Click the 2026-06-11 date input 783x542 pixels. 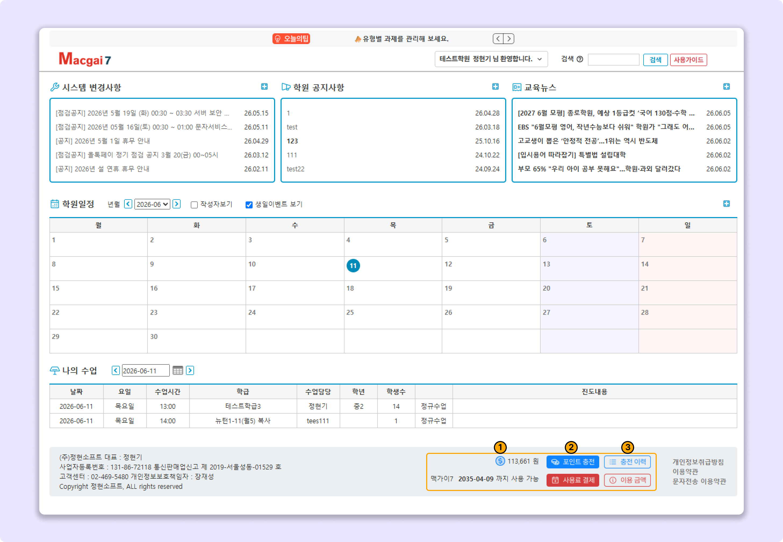[146, 370]
